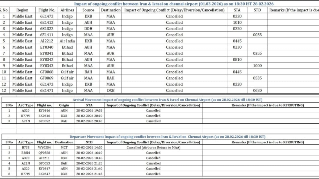Click the Region column header
This screenshot has height=179, width=319.
tap(22, 10)
